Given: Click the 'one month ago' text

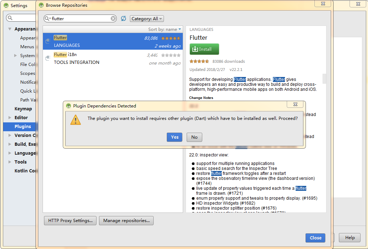Looking at the screenshot, I should (165, 63).
